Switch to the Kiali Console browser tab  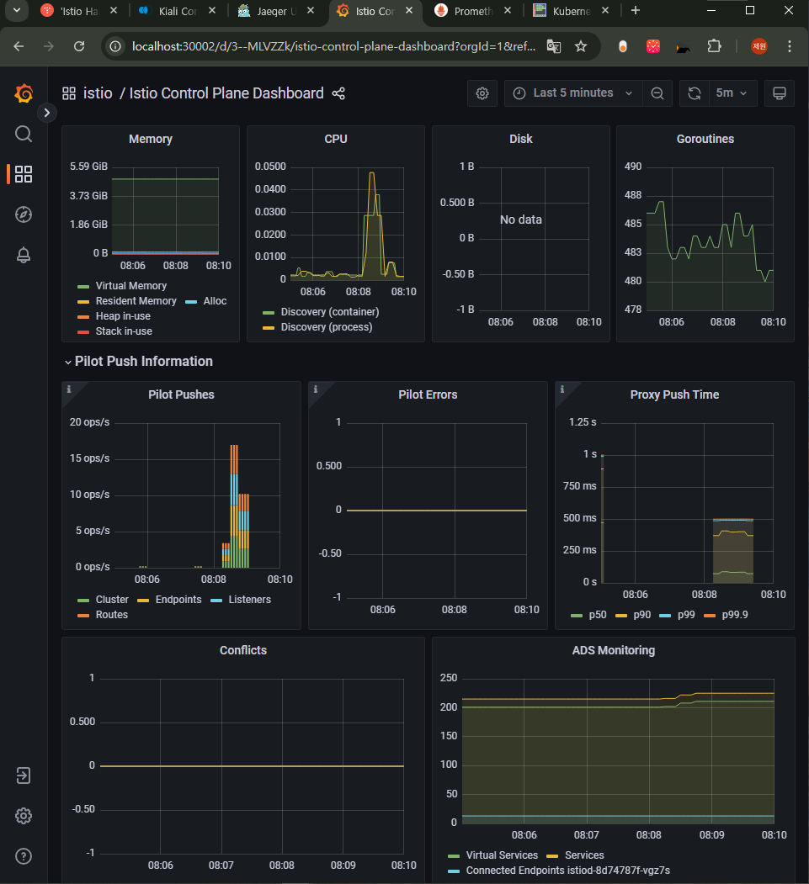[177, 11]
